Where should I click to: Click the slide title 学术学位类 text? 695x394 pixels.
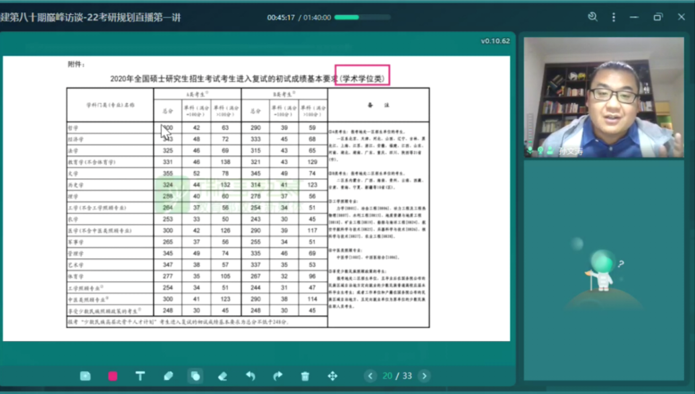362,79
